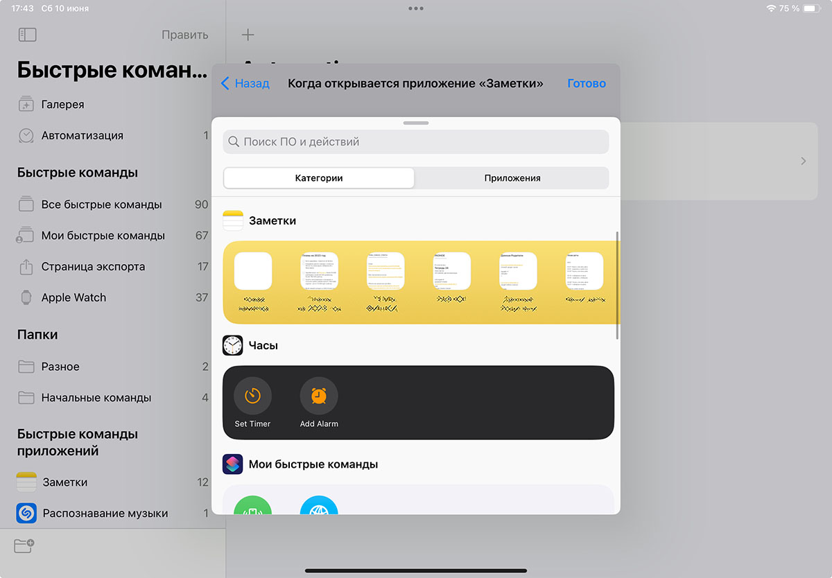Open Разное folder icon

point(26,367)
